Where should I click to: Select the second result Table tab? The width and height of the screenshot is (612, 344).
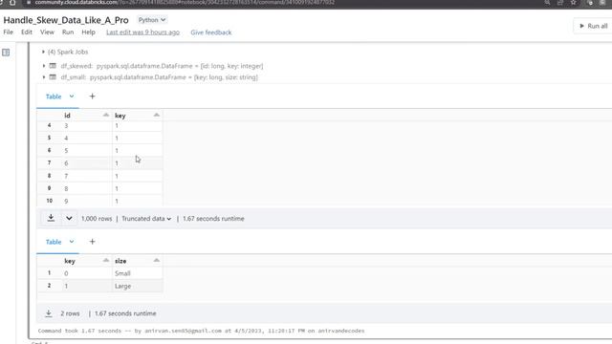[x=54, y=242]
